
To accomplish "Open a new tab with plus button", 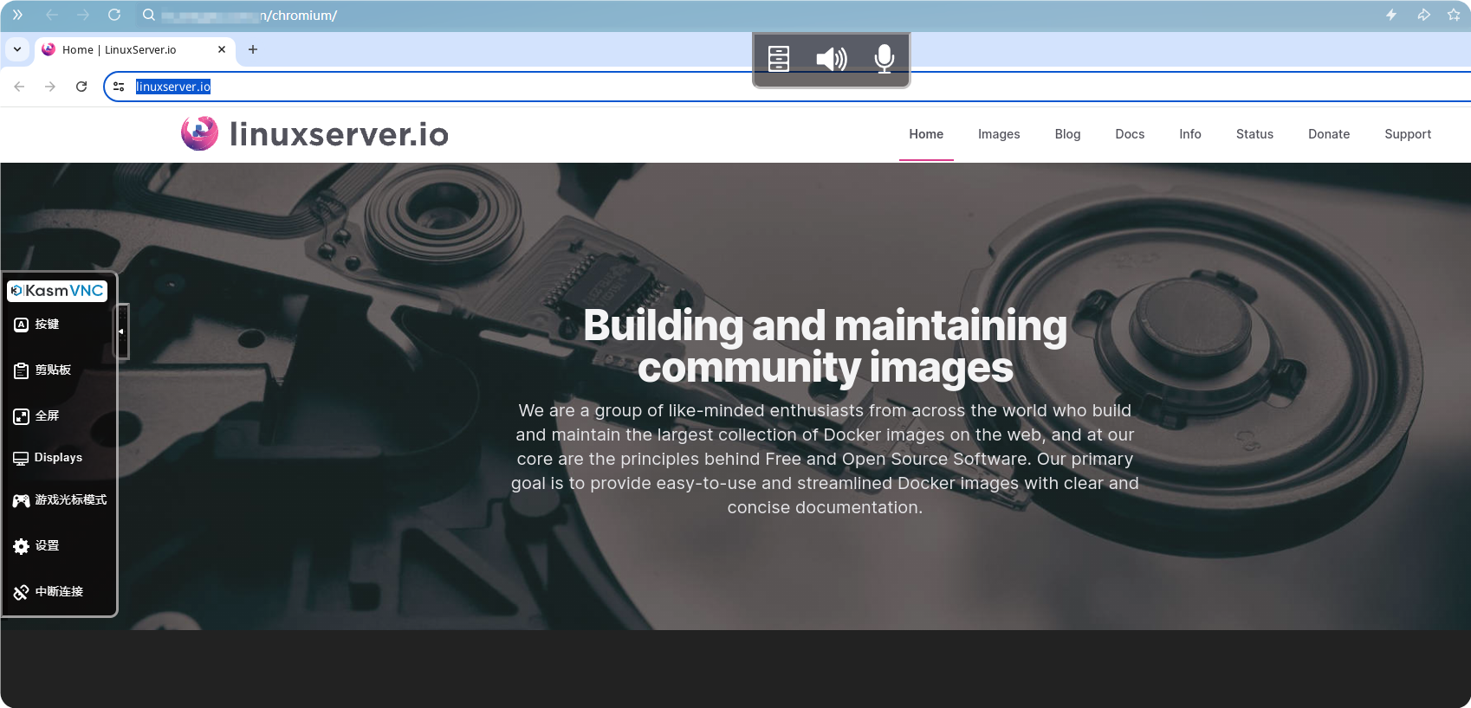I will 253,49.
